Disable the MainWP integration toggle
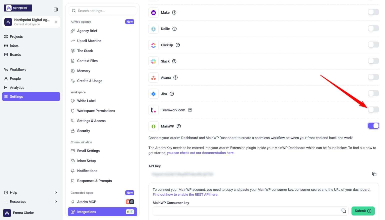The width and height of the screenshot is (385, 220). 373,126
